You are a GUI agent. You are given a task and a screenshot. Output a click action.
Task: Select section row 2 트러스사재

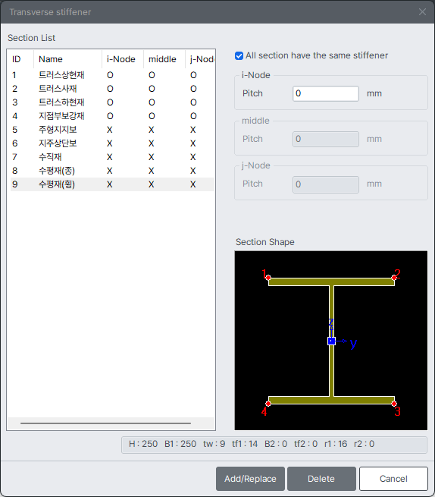pyautogui.click(x=112, y=89)
